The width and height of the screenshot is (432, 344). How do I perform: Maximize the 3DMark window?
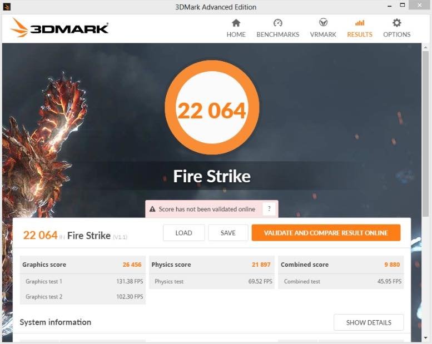tap(403, 5)
